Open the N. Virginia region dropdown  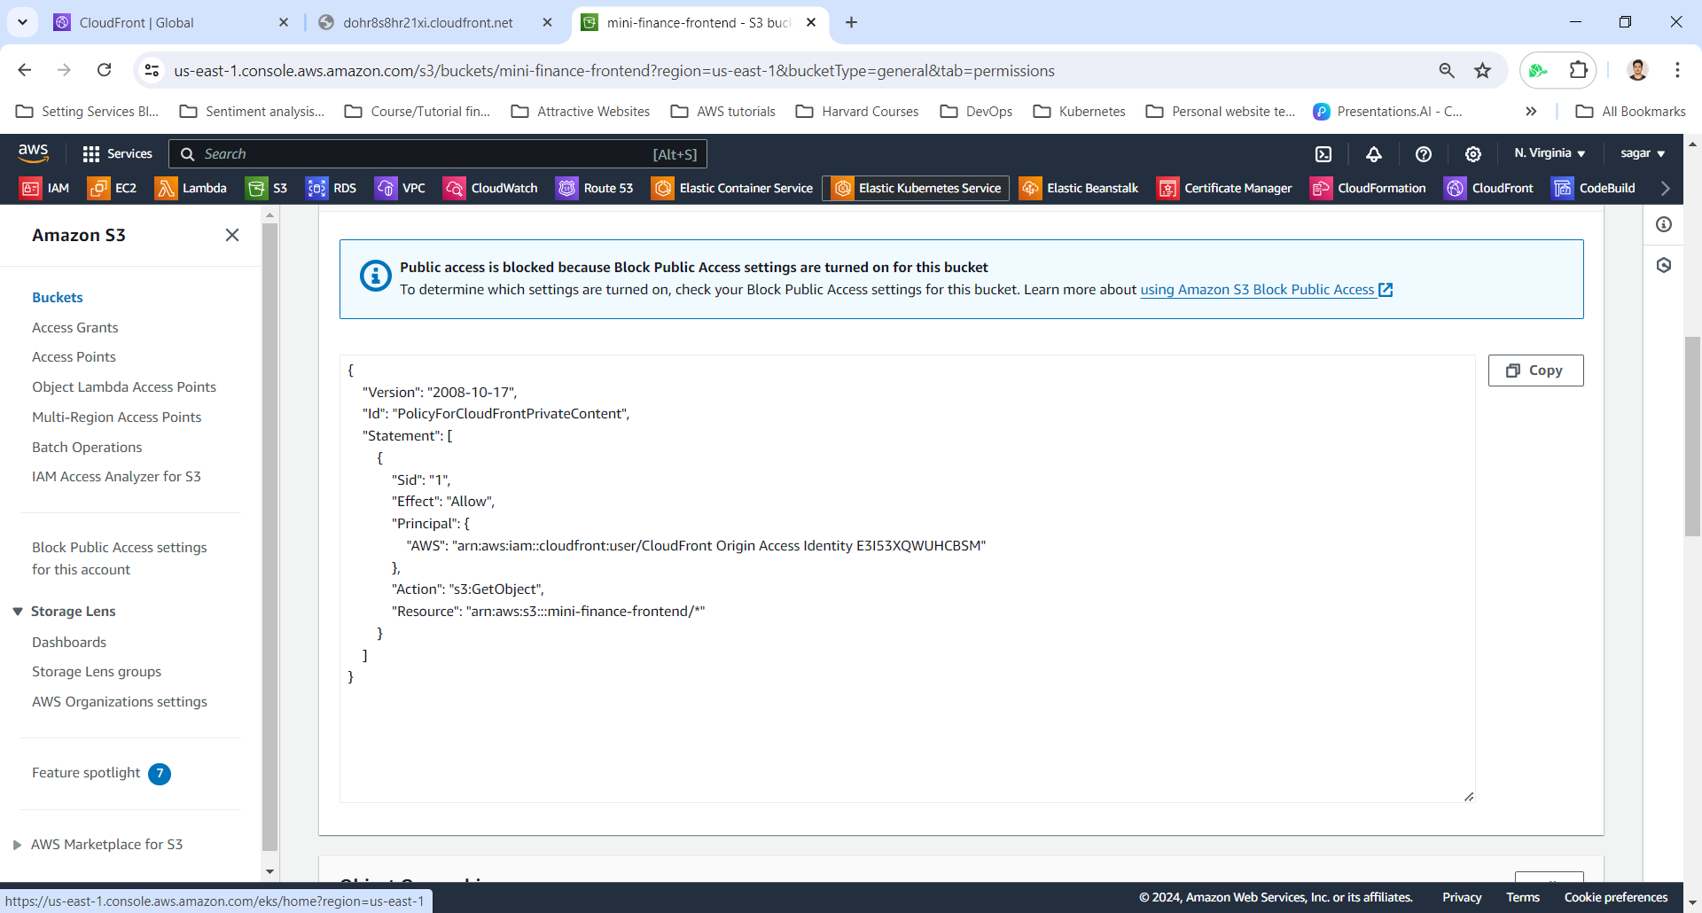pyautogui.click(x=1549, y=153)
